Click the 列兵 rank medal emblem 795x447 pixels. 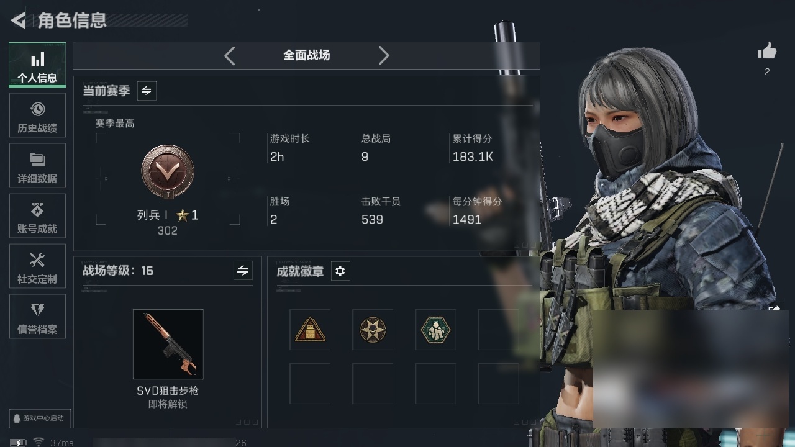(x=168, y=172)
